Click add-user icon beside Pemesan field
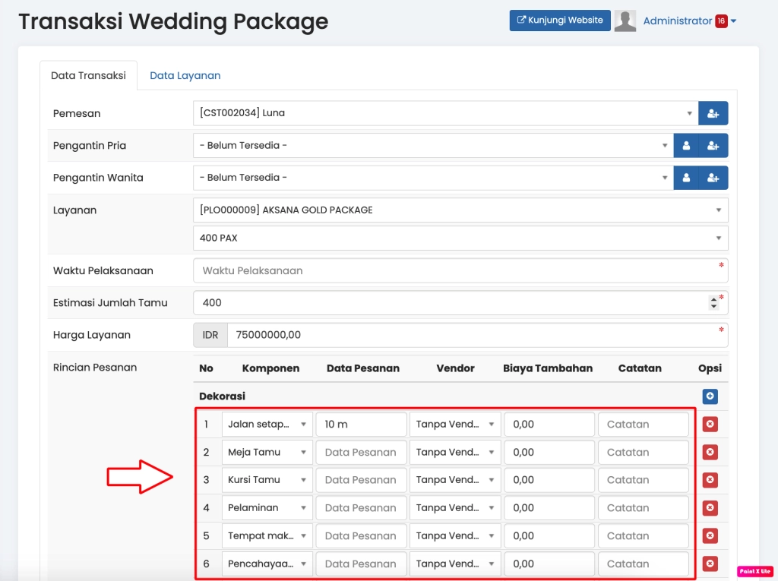This screenshot has width=778, height=581. (713, 113)
